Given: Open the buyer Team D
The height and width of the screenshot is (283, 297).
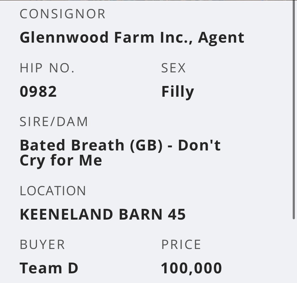Looking at the screenshot, I should click(49, 268).
